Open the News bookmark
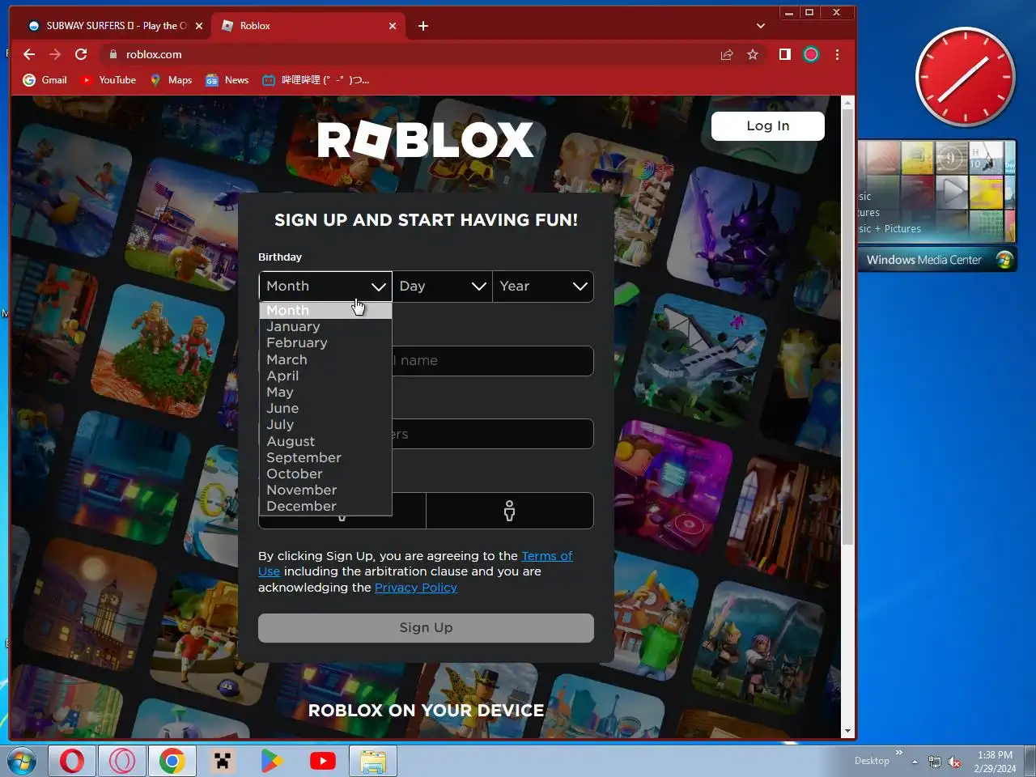Viewport: 1036px width, 777px height. coord(227,80)
